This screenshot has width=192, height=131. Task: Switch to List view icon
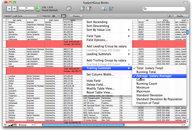click(x=59, y=16)
